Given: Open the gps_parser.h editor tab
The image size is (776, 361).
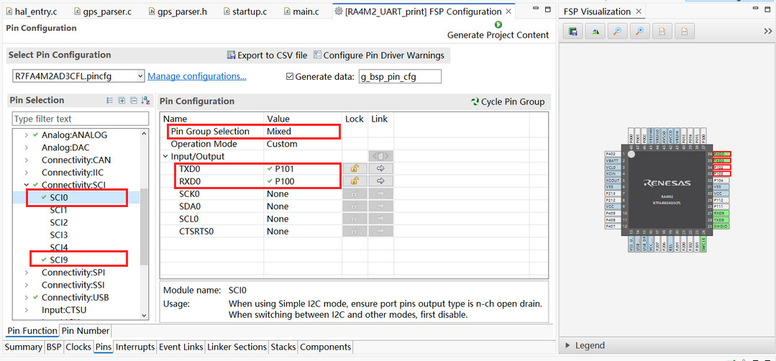Looking at the screenshot, I should [178, 12].
